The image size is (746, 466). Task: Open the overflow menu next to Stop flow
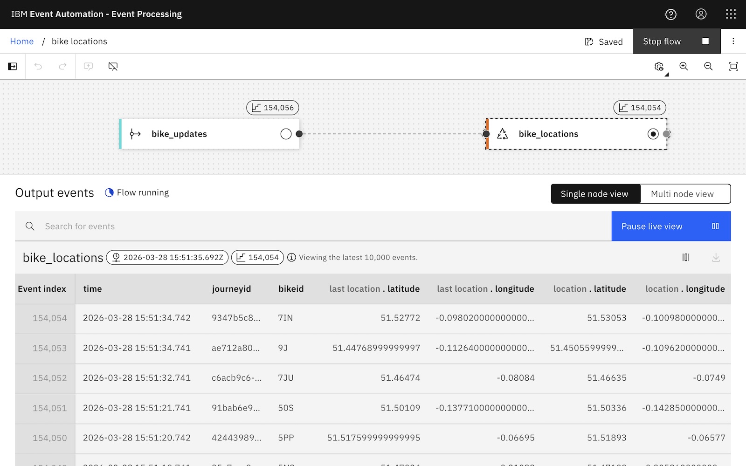click(x=733, y=41)
